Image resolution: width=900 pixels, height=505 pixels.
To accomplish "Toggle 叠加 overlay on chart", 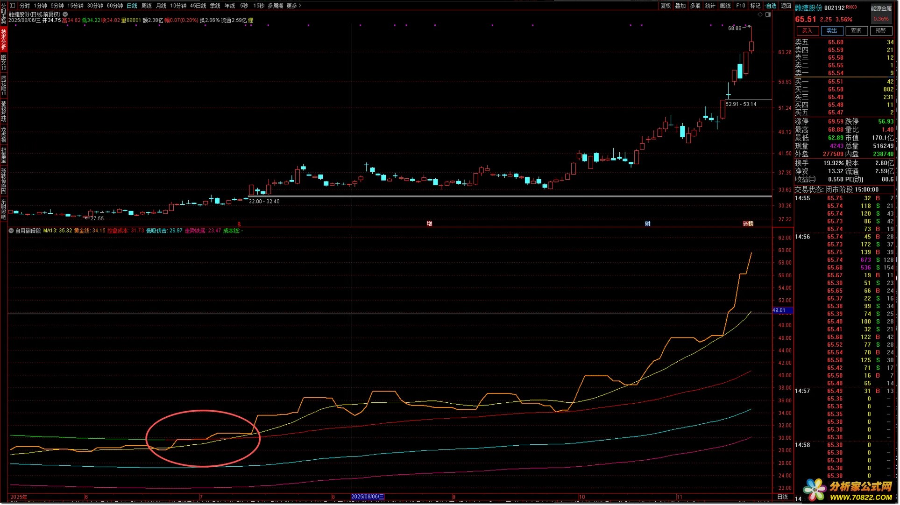I will point(680,6).
